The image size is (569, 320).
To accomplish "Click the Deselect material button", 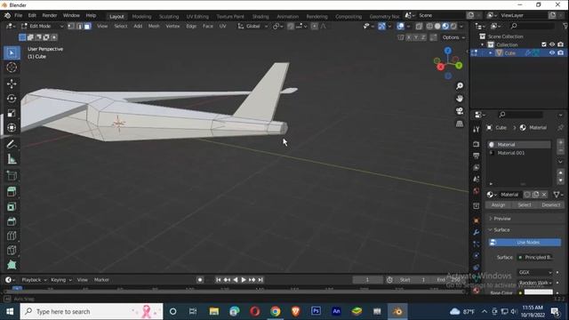I will [x=550, y=205].
